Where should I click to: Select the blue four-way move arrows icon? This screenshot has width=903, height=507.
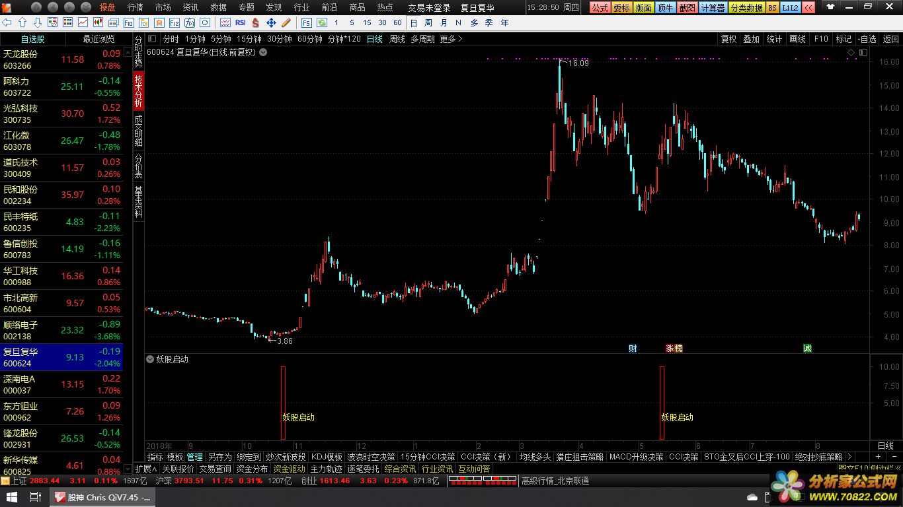pyautogui.click(x=271, y=22)
